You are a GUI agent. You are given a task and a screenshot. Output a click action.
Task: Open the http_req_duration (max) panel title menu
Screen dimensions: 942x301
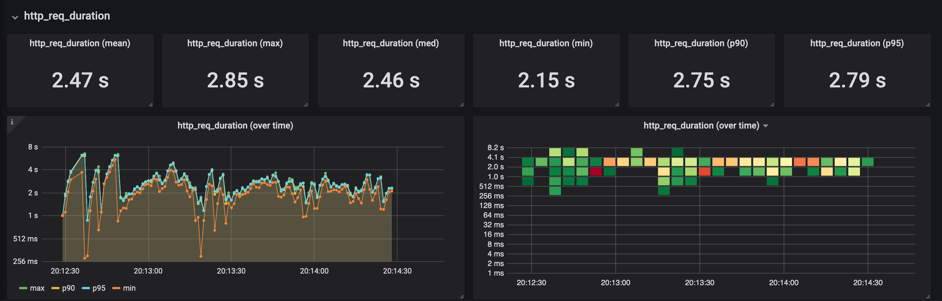[235, 43]
